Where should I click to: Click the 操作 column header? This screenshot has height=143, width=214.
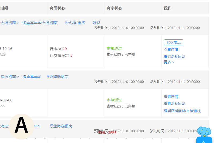point(168,8)
